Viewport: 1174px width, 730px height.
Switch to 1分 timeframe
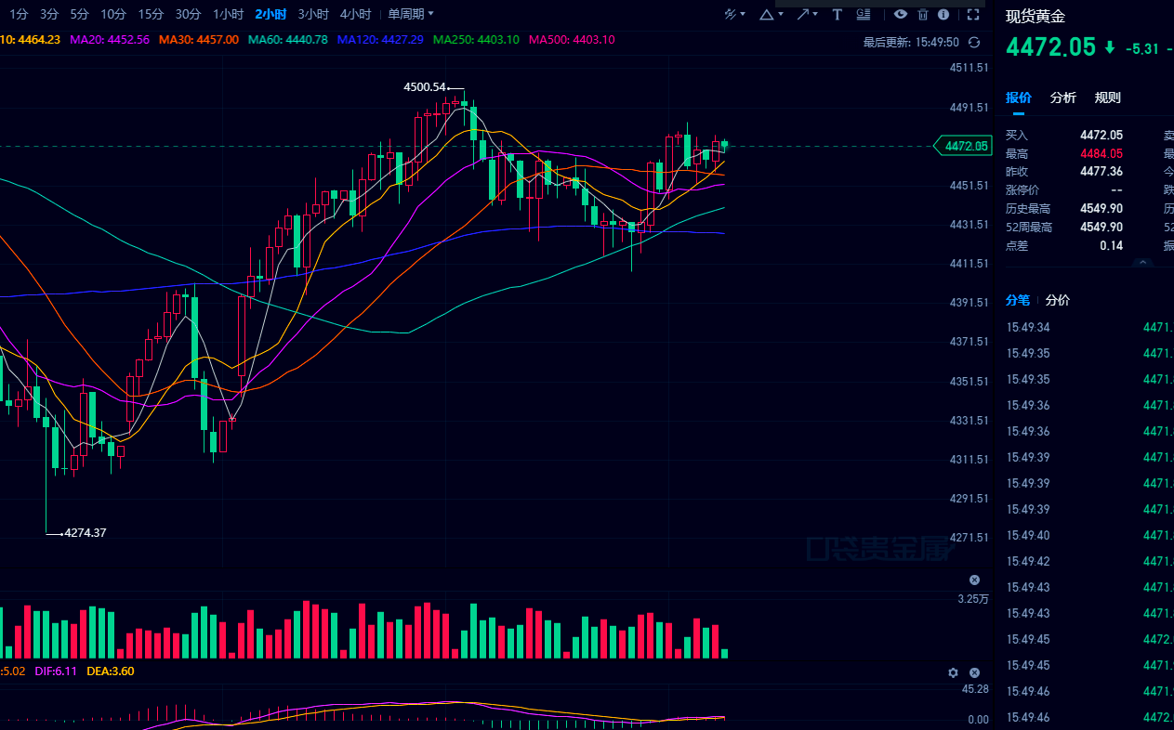[20, 14]
